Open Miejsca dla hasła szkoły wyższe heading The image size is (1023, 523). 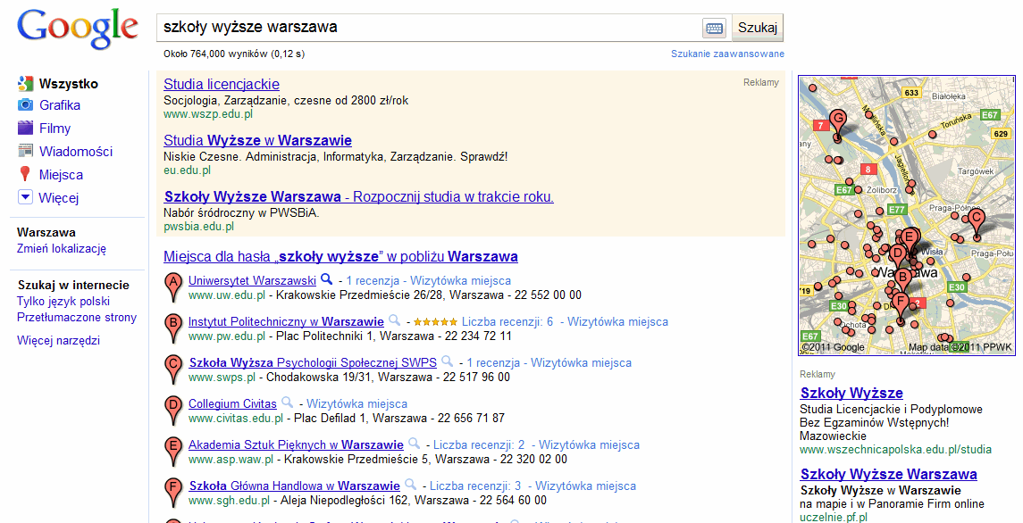[x=340, y=256]
